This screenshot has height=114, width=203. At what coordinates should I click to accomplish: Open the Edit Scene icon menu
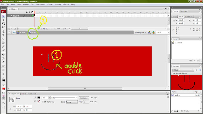pos(149,32)
